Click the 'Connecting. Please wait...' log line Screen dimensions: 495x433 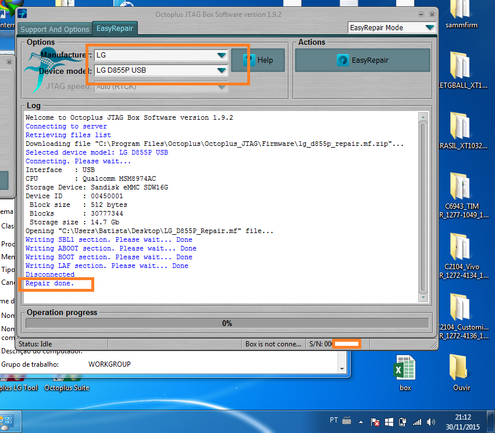coord(78,161)
